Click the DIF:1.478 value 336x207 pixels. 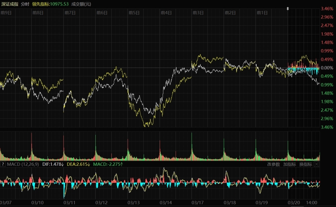tap(53, 164)
